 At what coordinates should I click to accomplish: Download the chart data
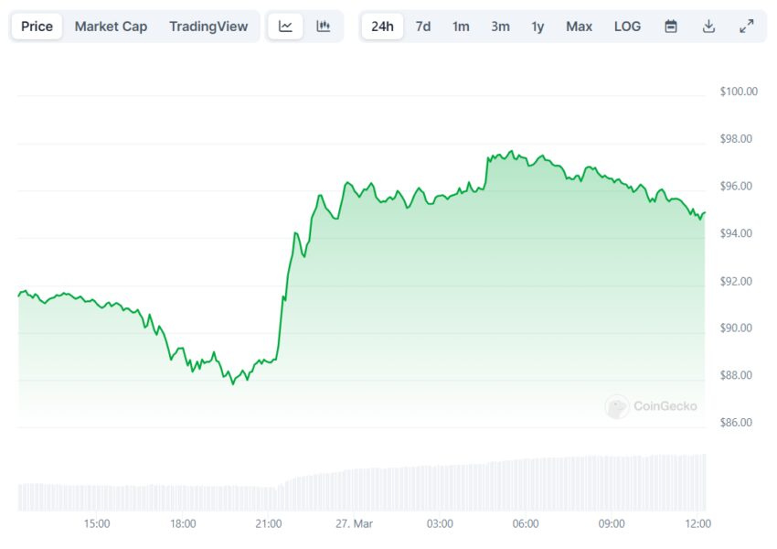(708, 27)
